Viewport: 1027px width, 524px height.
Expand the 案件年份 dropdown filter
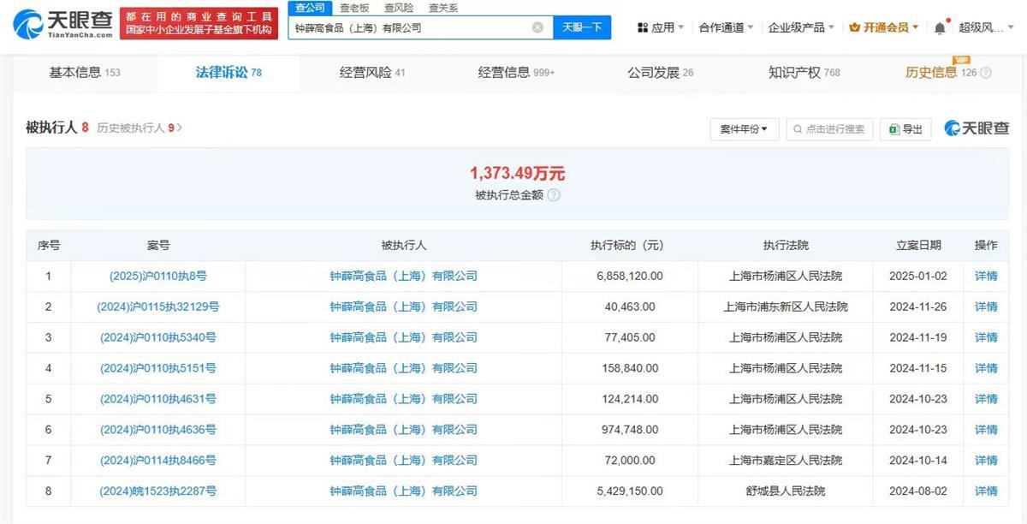[x=744, y=129]
